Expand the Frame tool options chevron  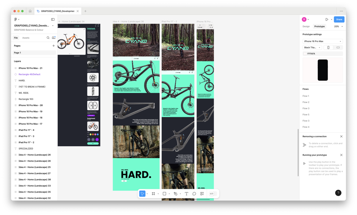tap(158, 194)
